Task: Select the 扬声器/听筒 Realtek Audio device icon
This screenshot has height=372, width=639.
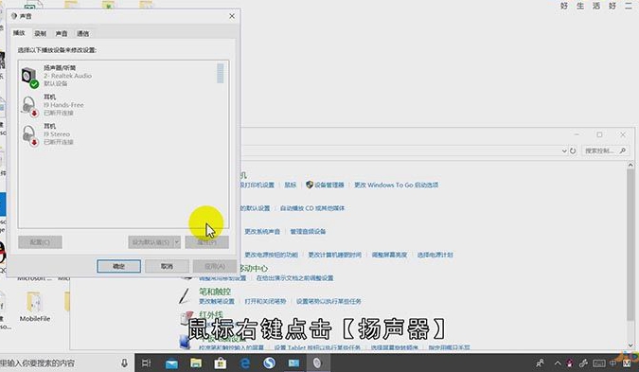Action: point(29,77)
